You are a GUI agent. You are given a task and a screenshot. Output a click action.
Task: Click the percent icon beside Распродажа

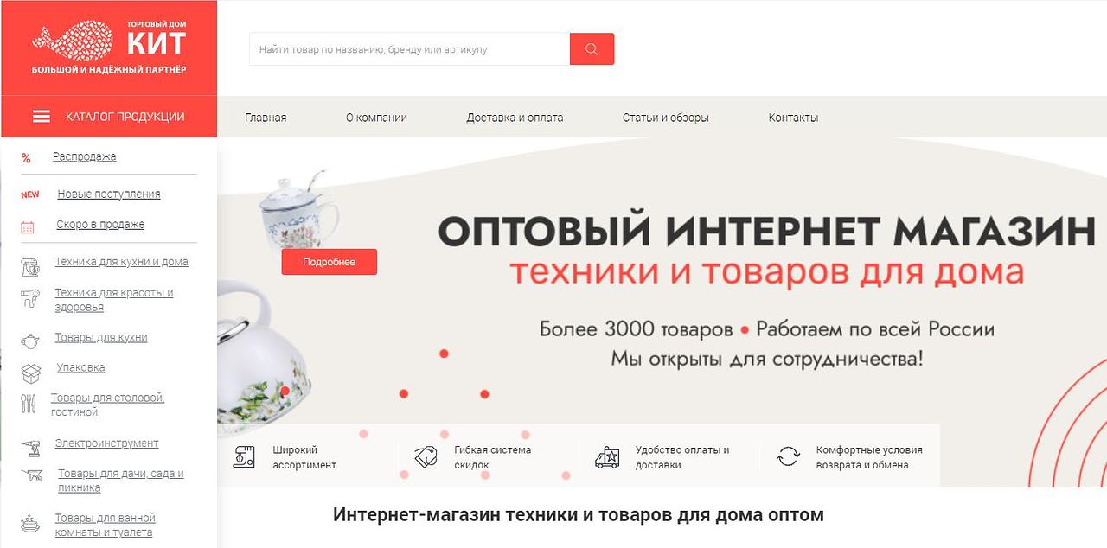[26, 158]
